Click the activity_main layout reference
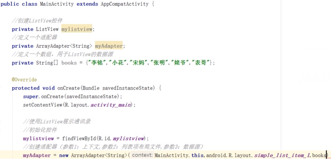Viewport: 331px width, 159px height. click(111, 105)
